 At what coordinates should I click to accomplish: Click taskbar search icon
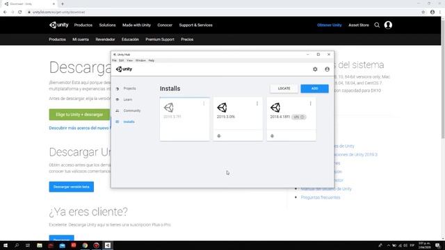click(17, 245)
